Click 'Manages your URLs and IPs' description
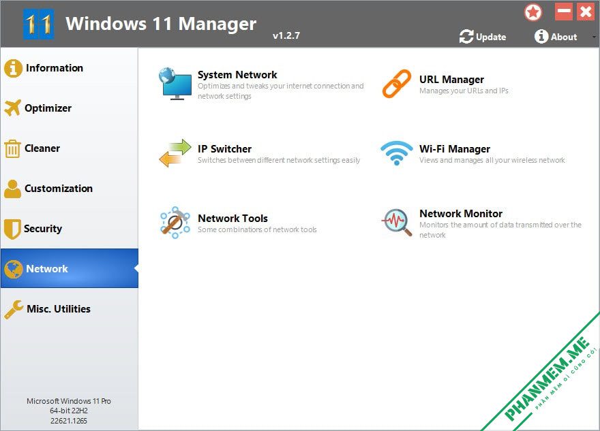Viewport: 600px width, 431px height. [464, 91]
